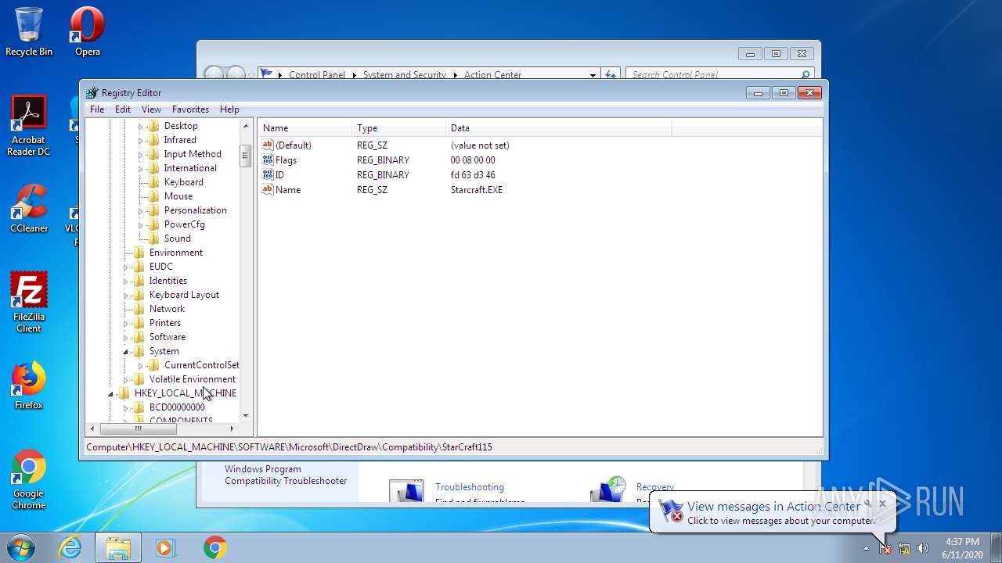The width and height of the screenshot is (1002, 563).
Task: Open File Explorer from the taskbar
Action: coord(118,547)
